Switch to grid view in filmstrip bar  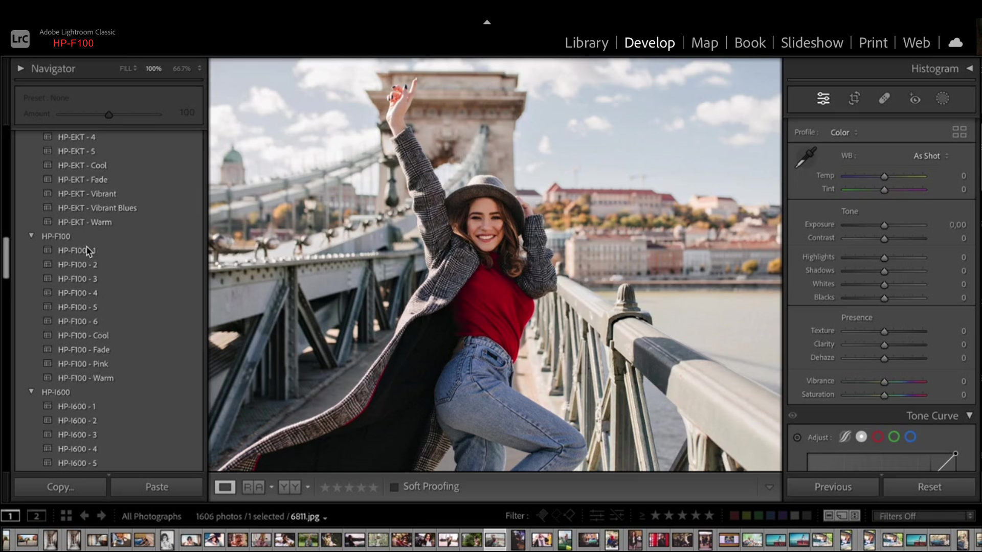66,516
